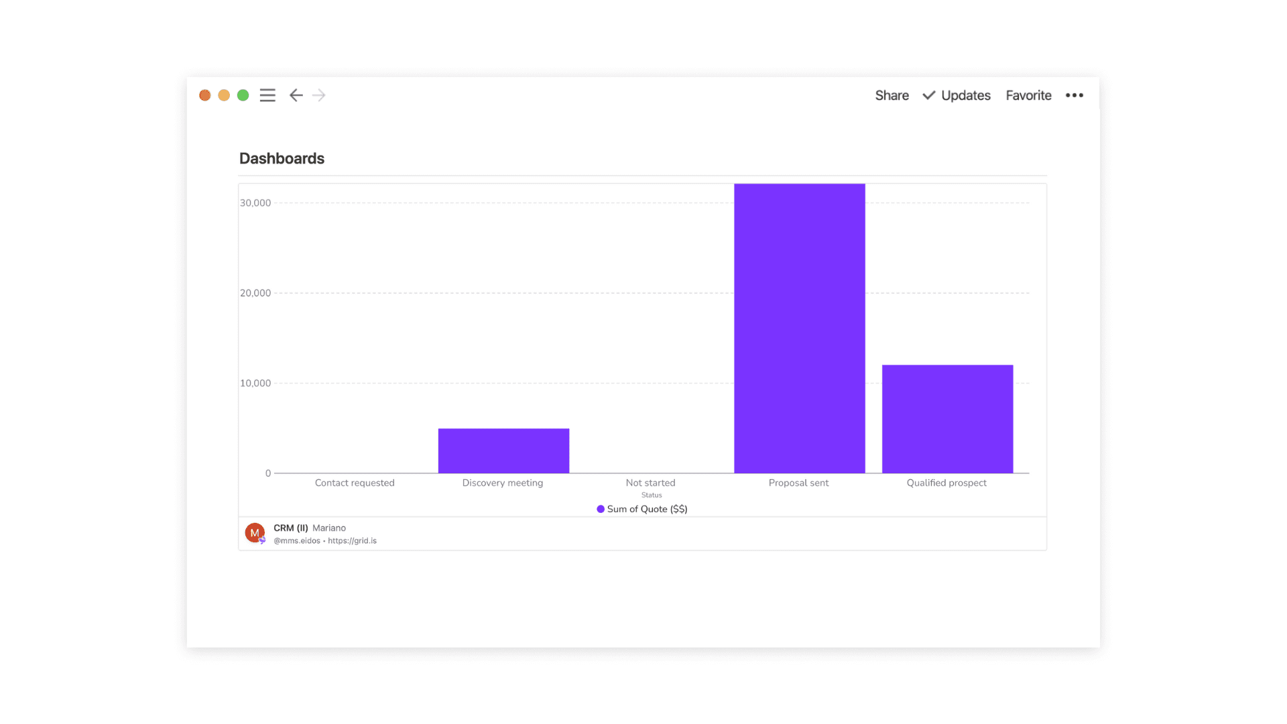1287x724 pixels.
Task: Click the Qualified prospect bar
Action: point(946,419)
